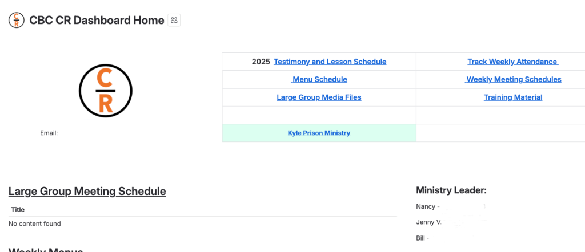The image size is (585, 252).
Task: Click the large orange CR logo image
Action: click(x=106, y=91)
